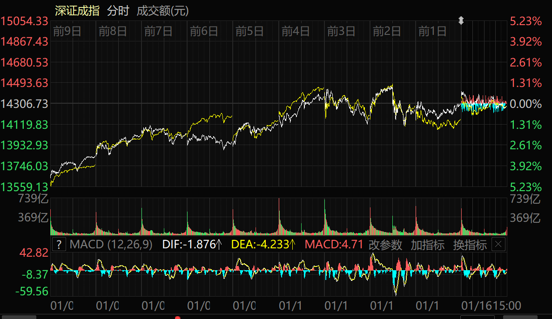This screenshot has height=319, width=552.
Task: Jump to the 前5日 day section
Action: click(250, 31)
